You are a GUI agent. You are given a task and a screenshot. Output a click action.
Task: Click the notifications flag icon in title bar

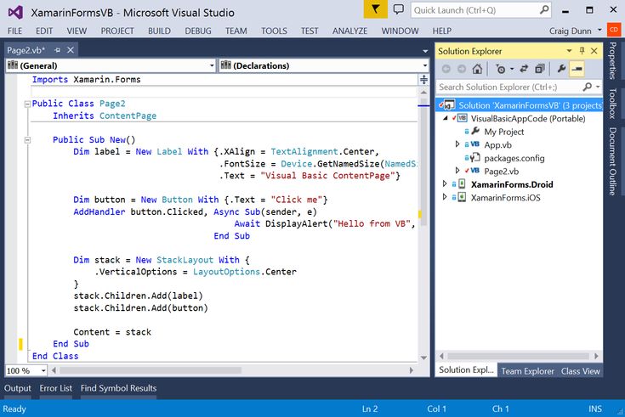[375, 10]
